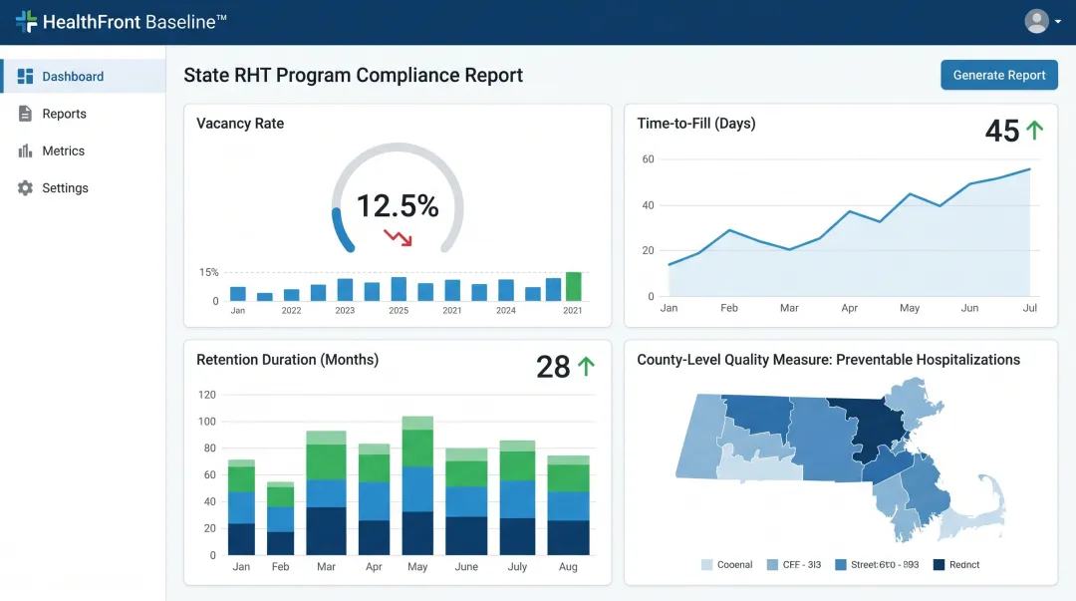1076x601 pixels.
Task: Select the Dashboard icon in sidebar
Action: (x=24, y=76)
